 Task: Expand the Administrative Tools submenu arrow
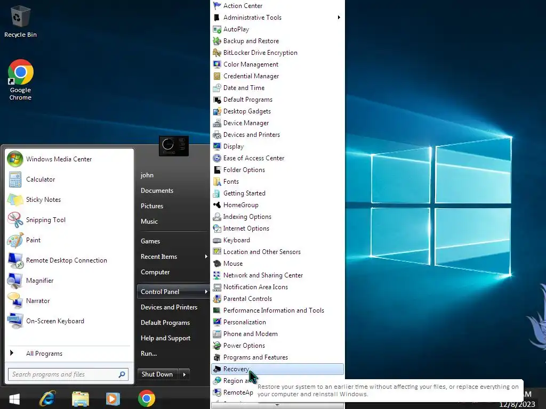(x=339, y=18)
